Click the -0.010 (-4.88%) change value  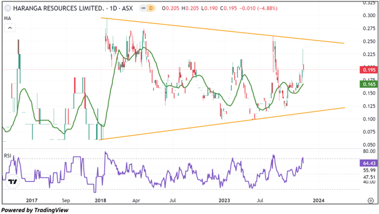coord(258,8)
